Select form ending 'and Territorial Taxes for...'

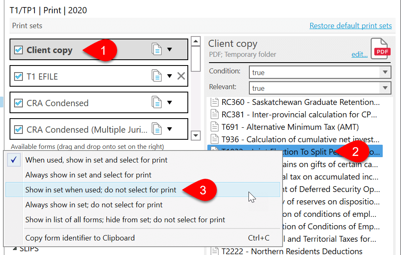(x=330, y=239)
